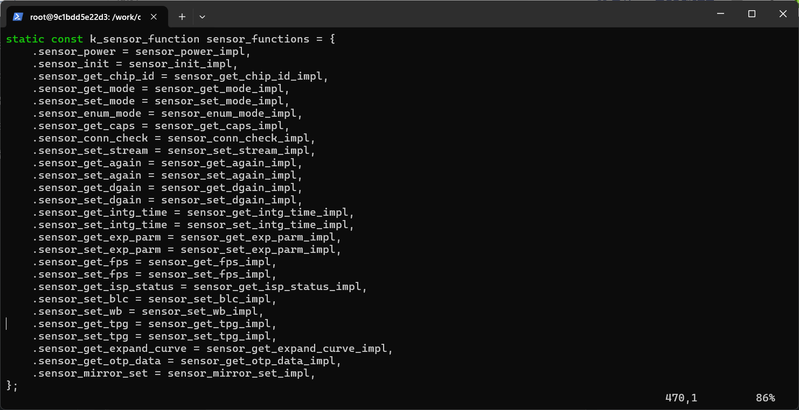Close the terminal window
Screen dimensions: 799x410
coord(783,14)
